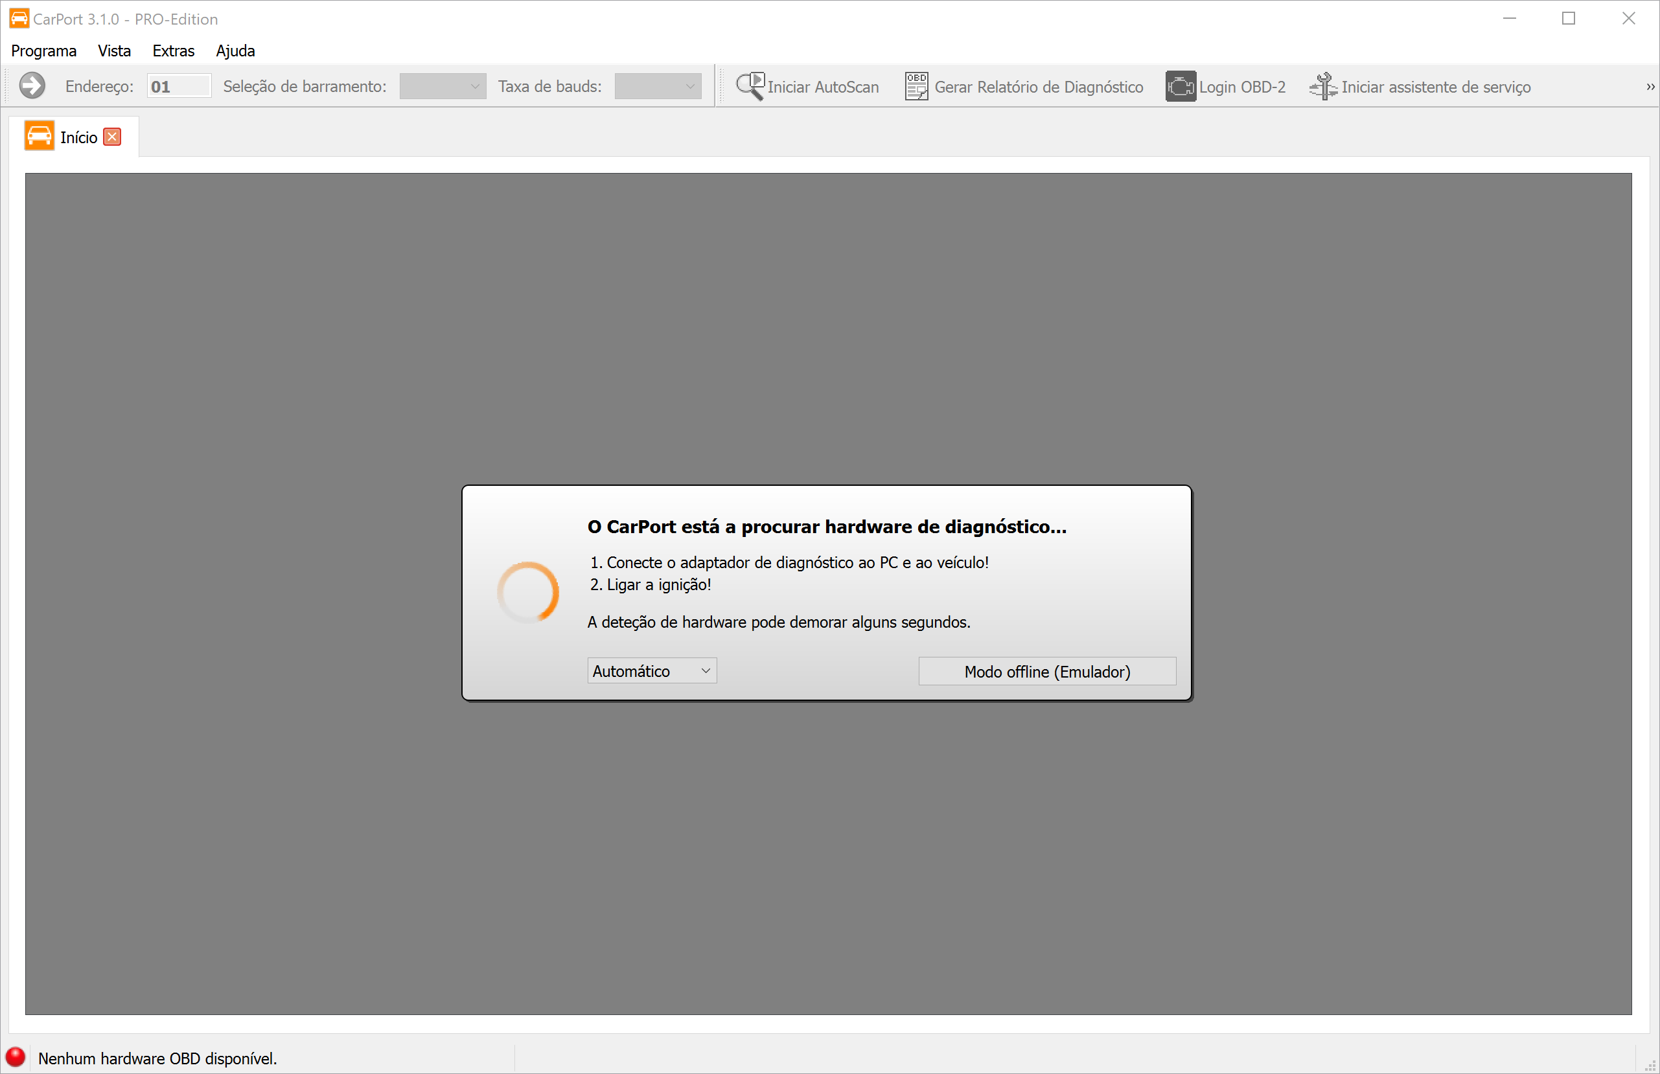The image size is (1660, 1074).
Task: Select the Iniciar AutoScan magnifier icon
Action: [x=749, y=86]
